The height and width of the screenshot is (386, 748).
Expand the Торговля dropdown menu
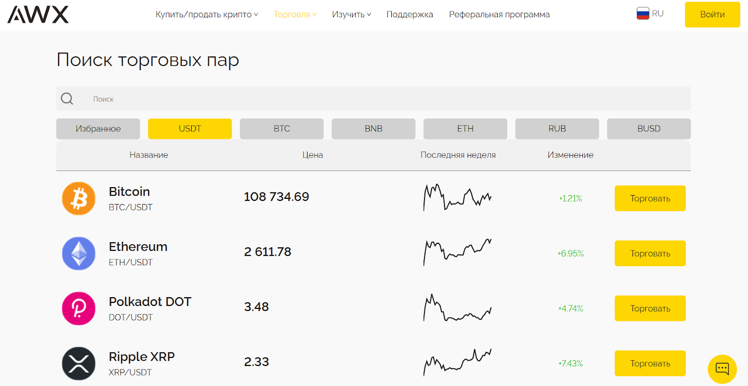click(295, 15)
